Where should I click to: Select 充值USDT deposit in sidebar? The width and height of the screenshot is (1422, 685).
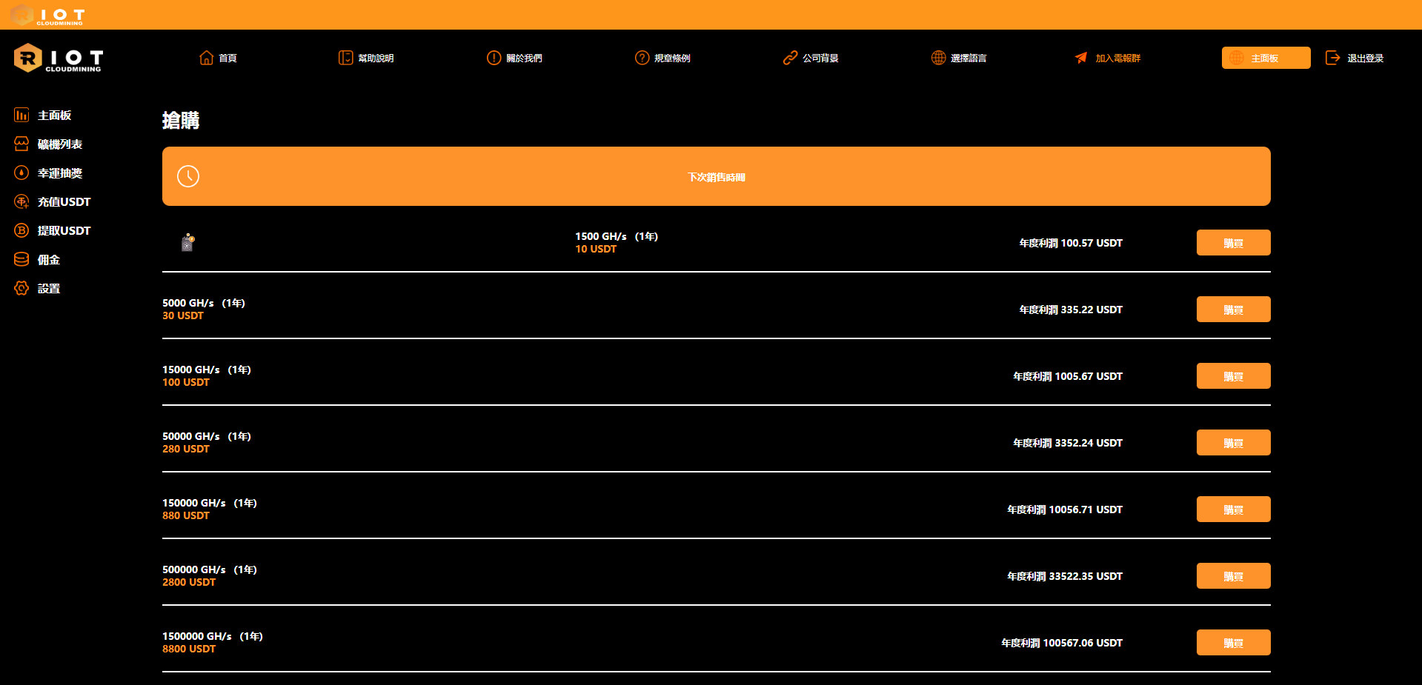(63, 202)
